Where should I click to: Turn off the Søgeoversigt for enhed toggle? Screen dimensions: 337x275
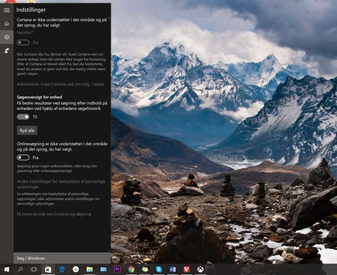click(23, 117)
